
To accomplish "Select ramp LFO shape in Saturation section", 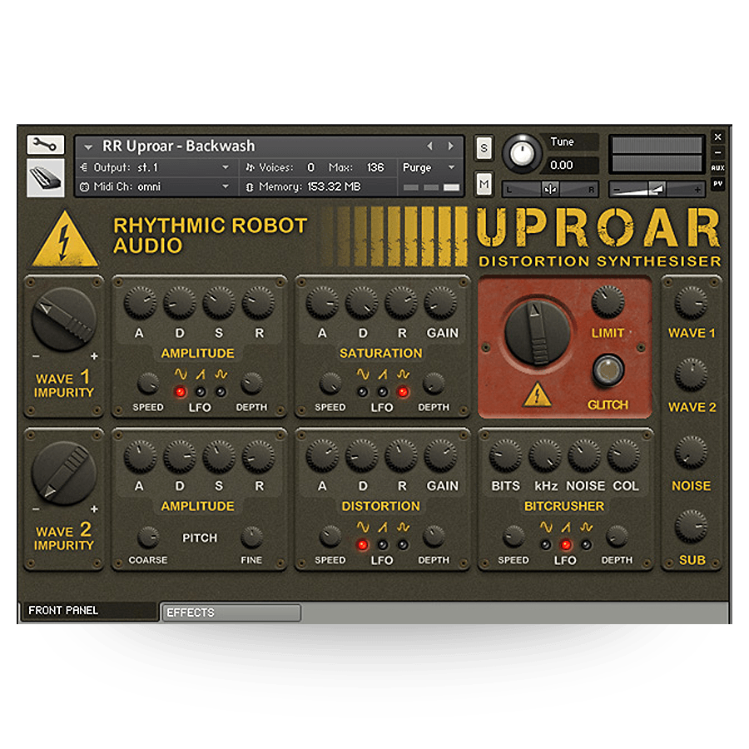I will [383, 374].
